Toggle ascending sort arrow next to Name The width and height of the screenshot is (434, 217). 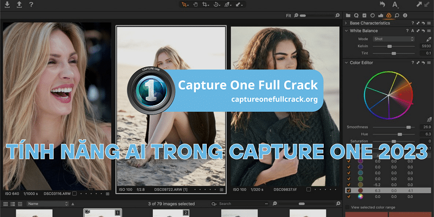tap(73, 204)
